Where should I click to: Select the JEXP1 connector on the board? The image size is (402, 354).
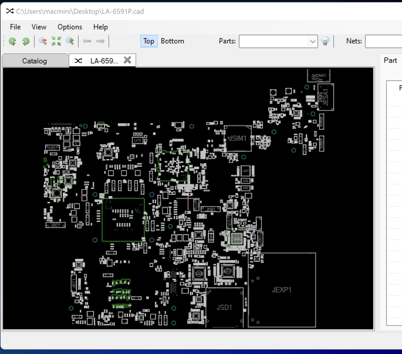(x=282, y=290)
